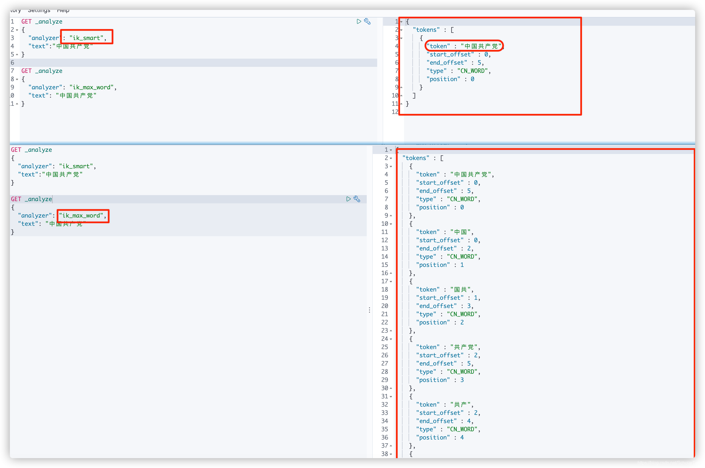Click "position" : 2 in lower output
705x468 pixels.
pyautogui.click(x=440, y=322)
